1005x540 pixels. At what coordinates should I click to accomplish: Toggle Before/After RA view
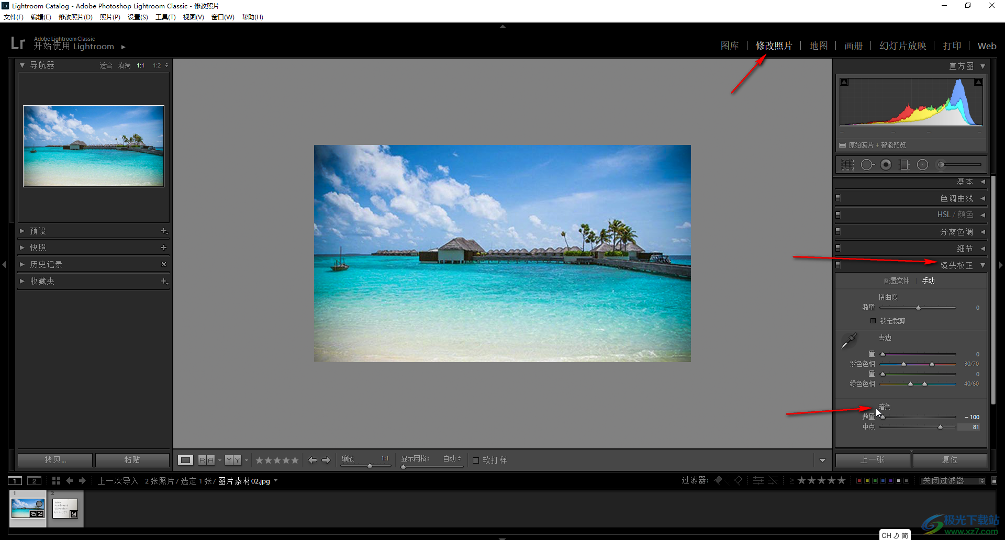point(207,460)
